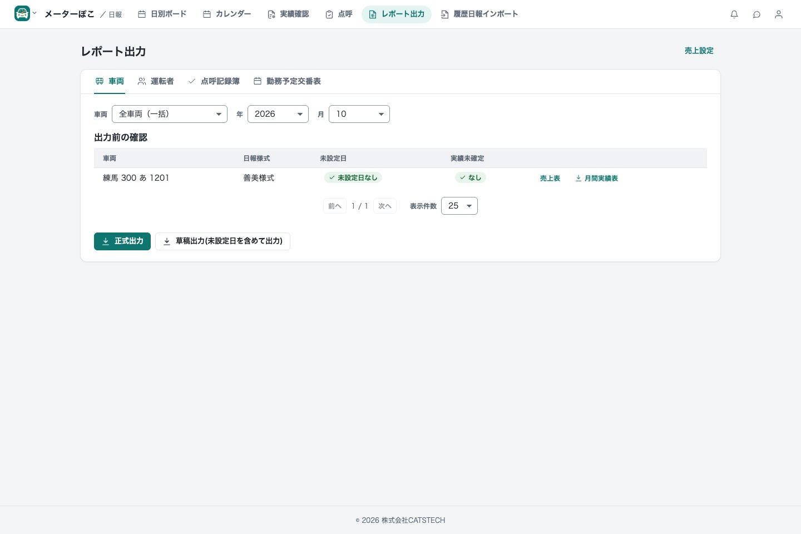This screenshot has height=534, width=801.
Task: Open the 表示件数 dropdown showing 25
Action: 459,206
